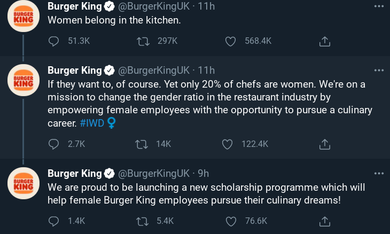The height and width of the screenshot is (234, 390).
Task: Click the 9h timestamp on the third tweet
Action: tap(203, 173)
